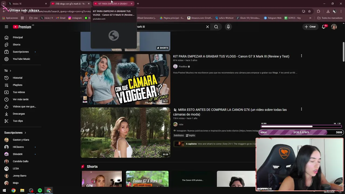Open Candela Gallo subscription channel
Screen dimensions: 345x194
tap(20, 161)
